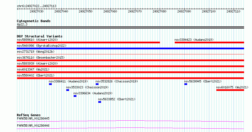Select the red nsv5893939 variant bar
The width and height of the screenshot is (252, 132).
click(131, 66)
